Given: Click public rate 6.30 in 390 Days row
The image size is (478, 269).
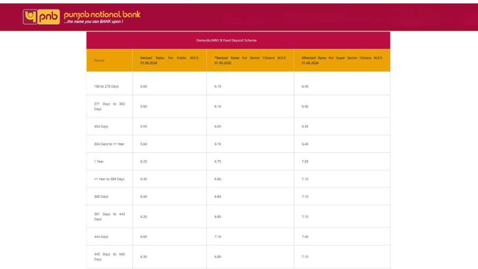Looking at the screenshot, I should [144, 197].
